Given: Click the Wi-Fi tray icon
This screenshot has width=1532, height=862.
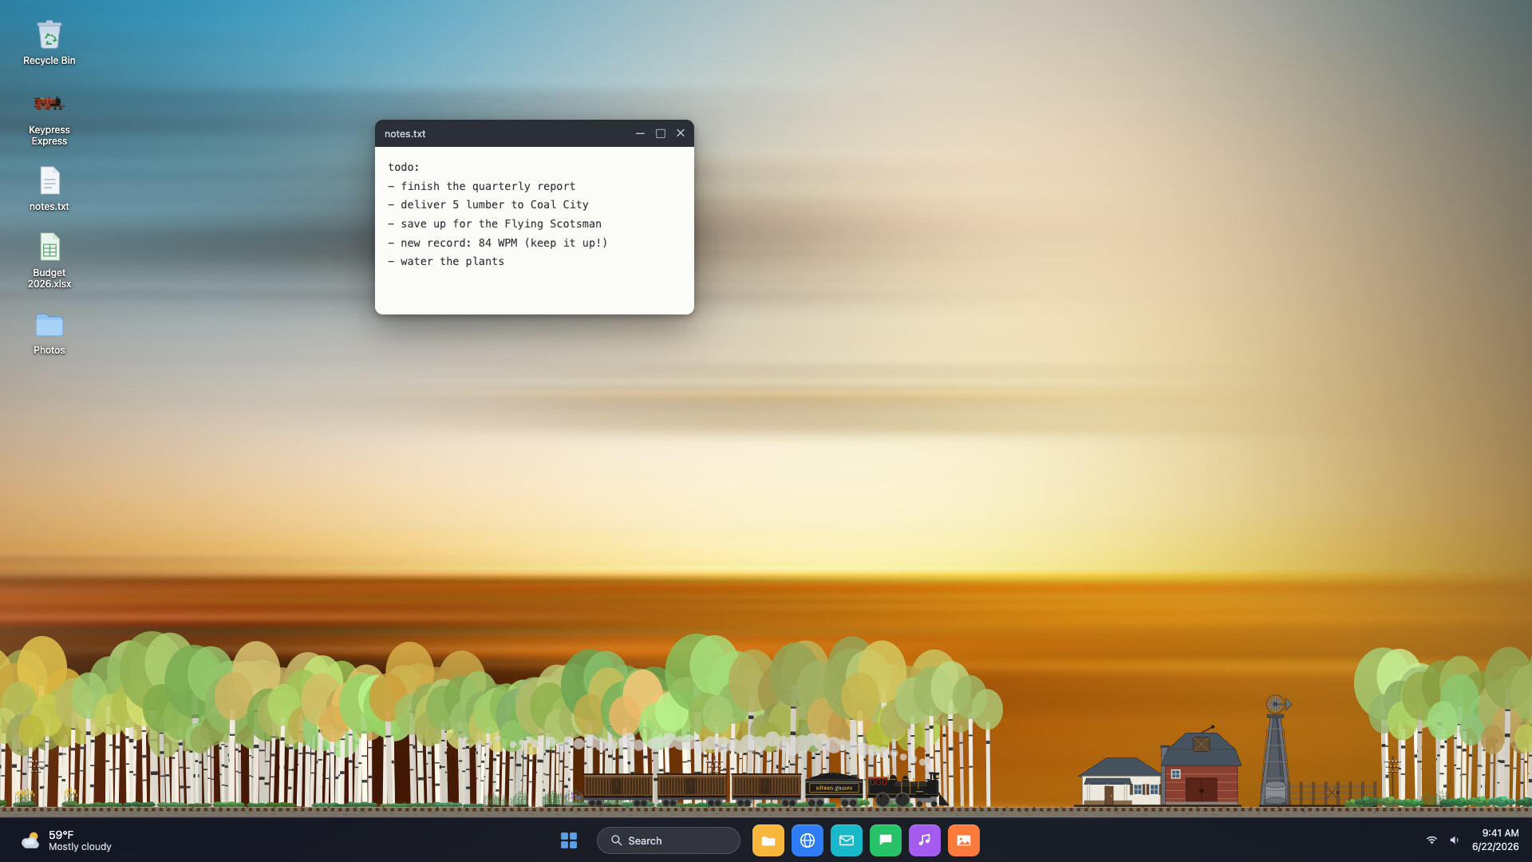Looking at the screenshot, I should [x=1431, y=840].
